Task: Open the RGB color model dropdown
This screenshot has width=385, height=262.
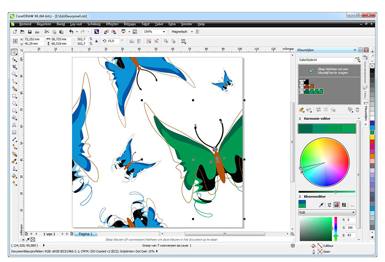Action: pos(327,212)
